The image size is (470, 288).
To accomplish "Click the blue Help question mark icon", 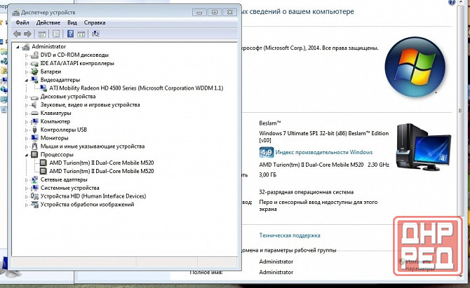I will click(71, 34).
